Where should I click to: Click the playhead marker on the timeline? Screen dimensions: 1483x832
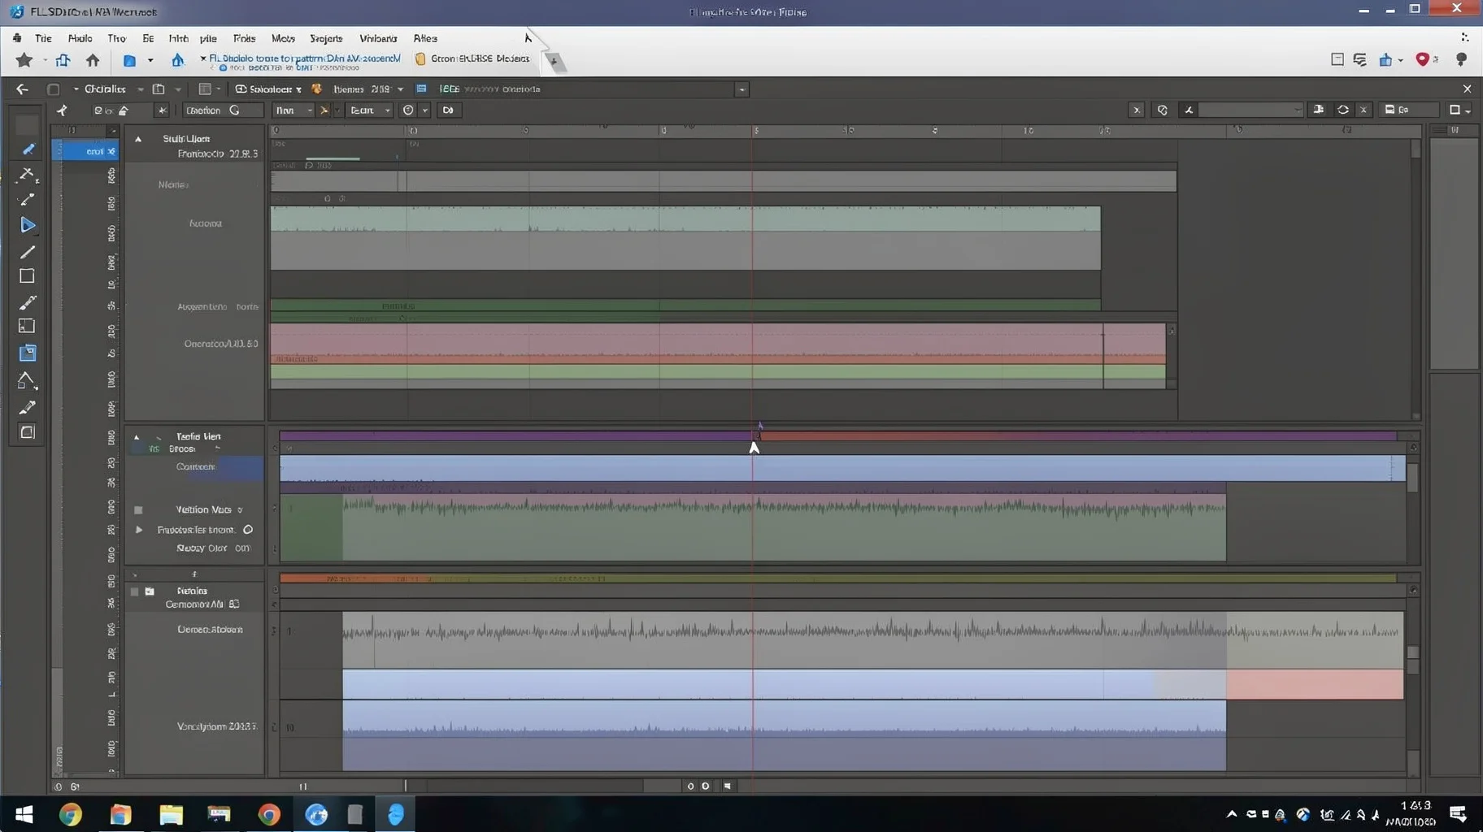pos(755,447)
